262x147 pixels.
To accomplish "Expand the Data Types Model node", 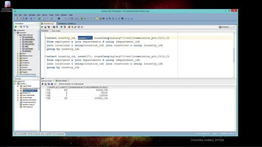I will pyautogui.click(x=18, y=95).
